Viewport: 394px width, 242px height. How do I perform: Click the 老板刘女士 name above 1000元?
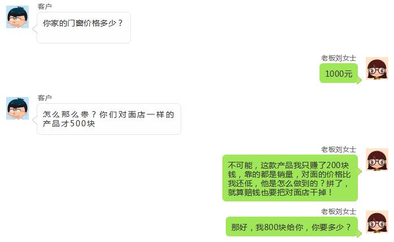339,58
